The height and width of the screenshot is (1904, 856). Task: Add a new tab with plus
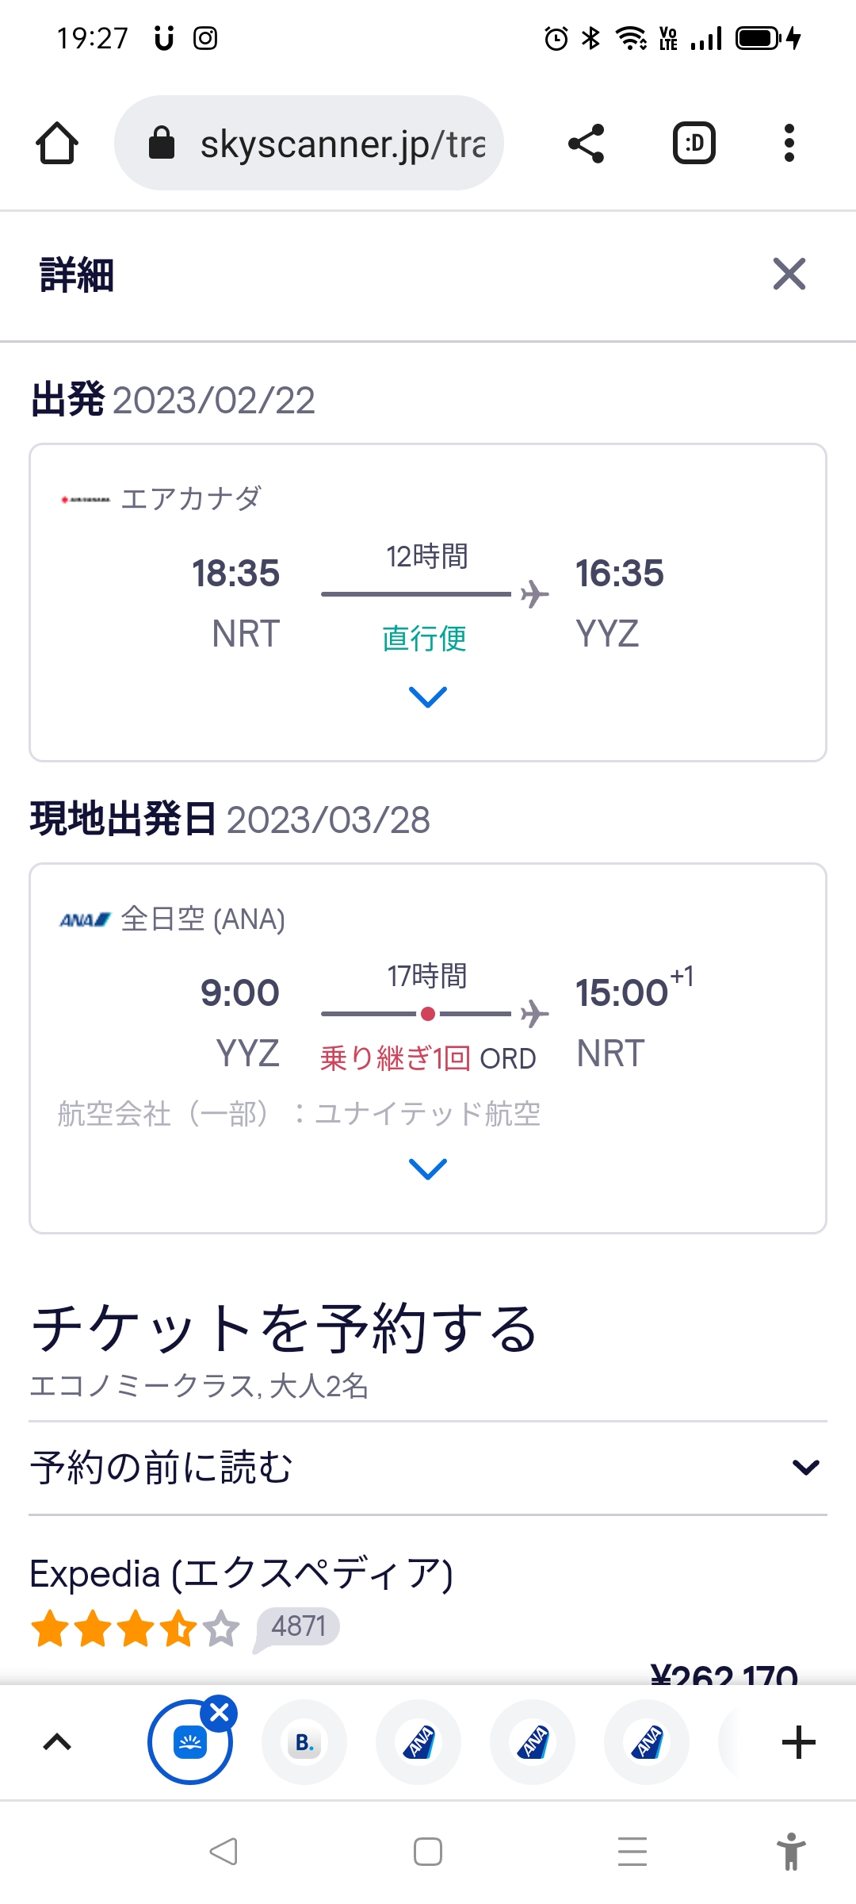point(798,1742)
